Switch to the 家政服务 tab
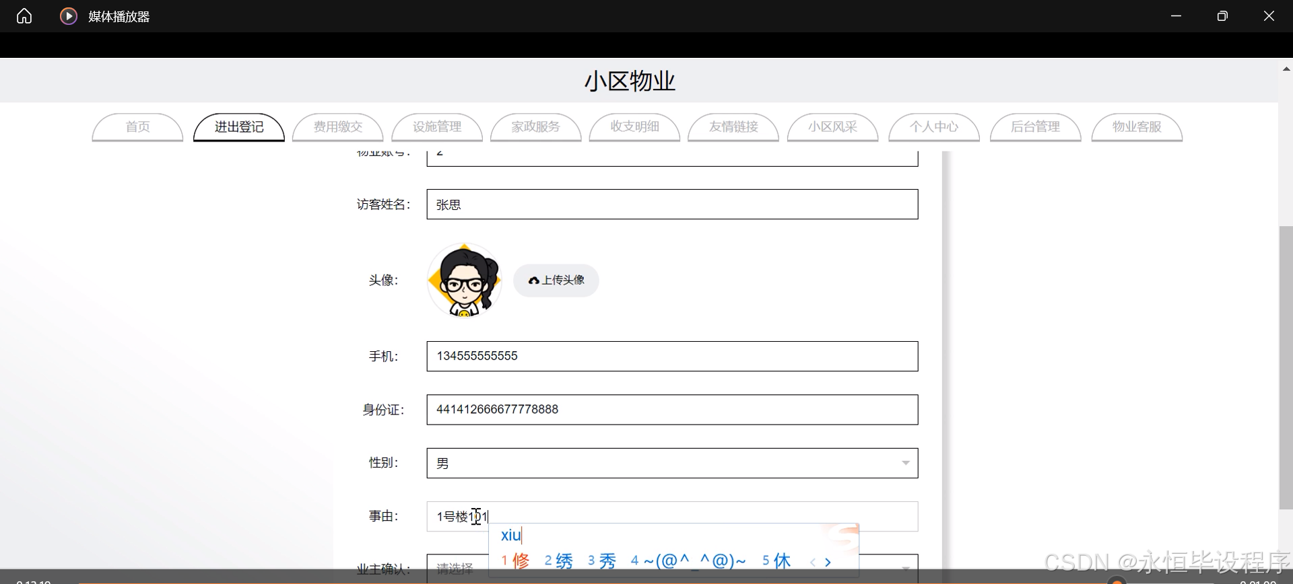Viewport: 1293px width, 584px height. click(535, 126)
